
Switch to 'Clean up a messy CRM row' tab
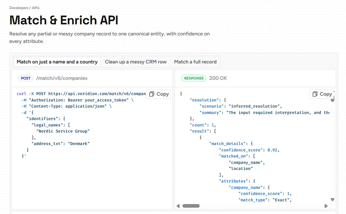tap(136, 62)
